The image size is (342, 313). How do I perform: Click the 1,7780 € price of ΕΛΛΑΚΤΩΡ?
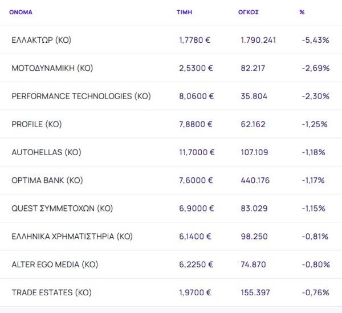195,40
